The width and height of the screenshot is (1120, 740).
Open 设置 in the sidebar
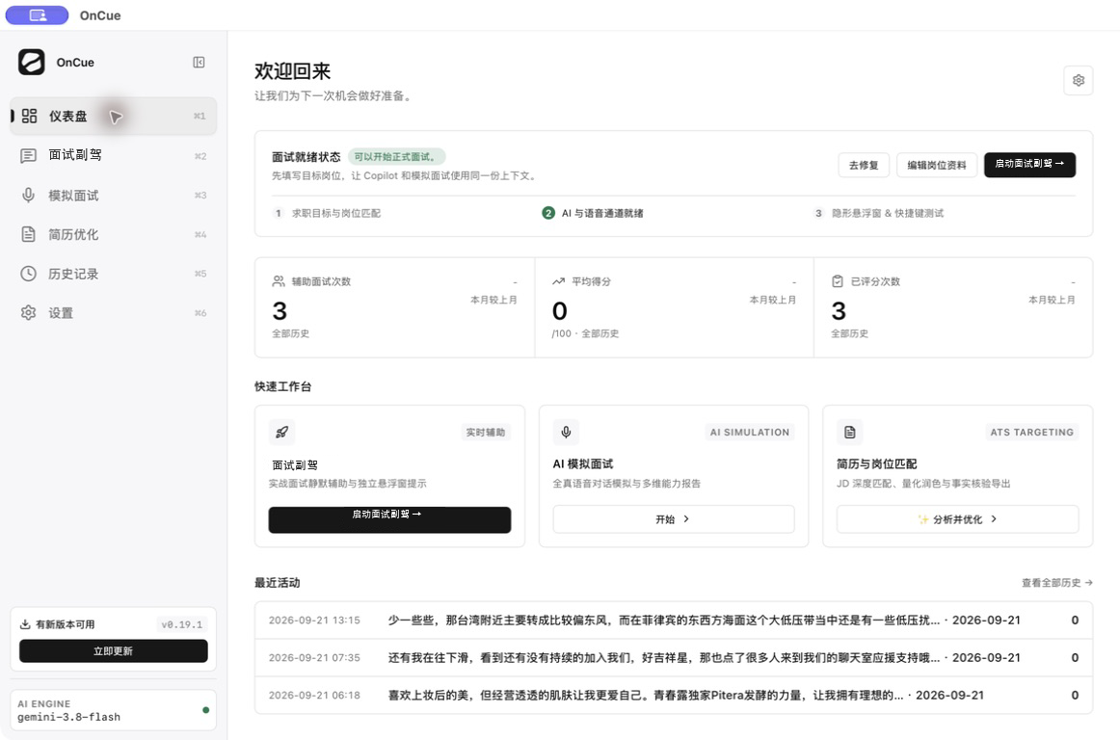pos(114,313)
